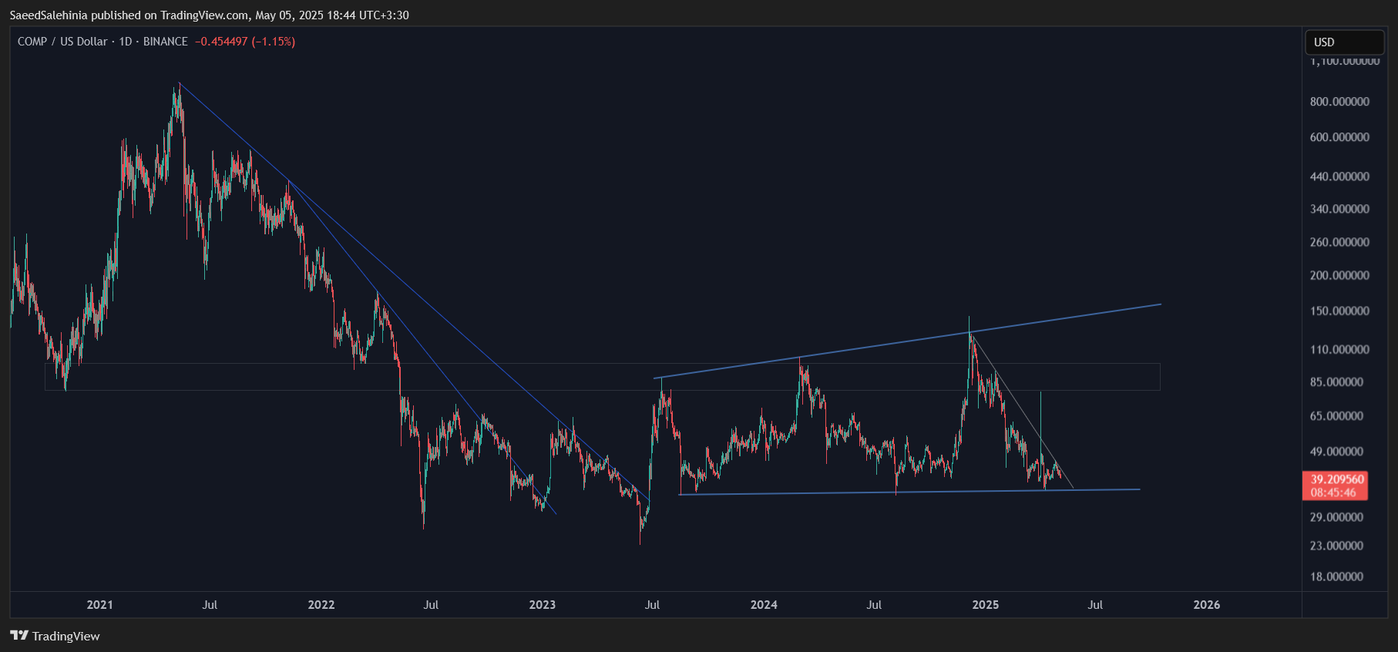Click the 2025 time axis label
This screenshot has width=1398, height=652.
(x=986, y=605)
